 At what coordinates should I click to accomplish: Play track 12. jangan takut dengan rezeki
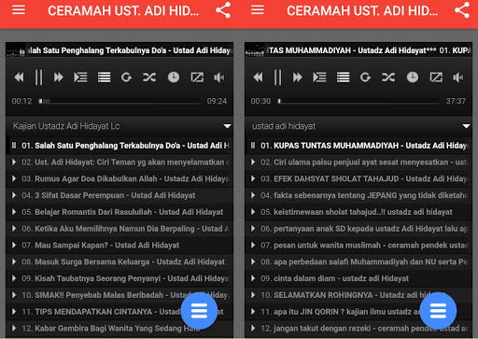point(358,328)
